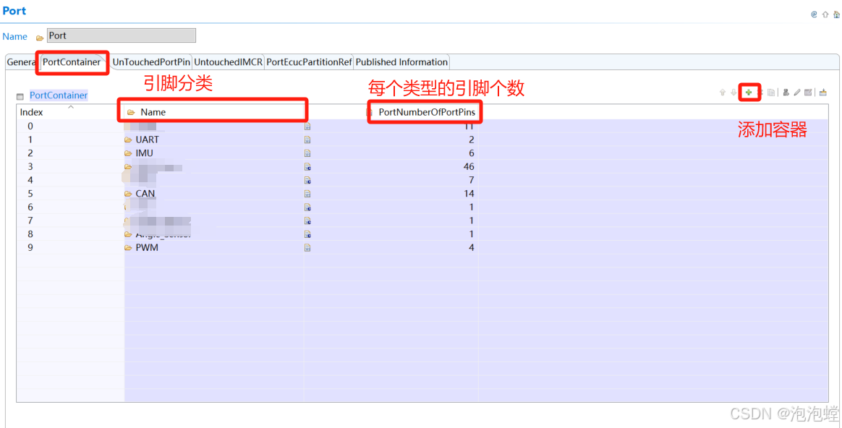Viewport: 842px width, 428px height.
Task: Expand the Angle_sensor row
Action: pyautogui.click(x=128, y=234)
